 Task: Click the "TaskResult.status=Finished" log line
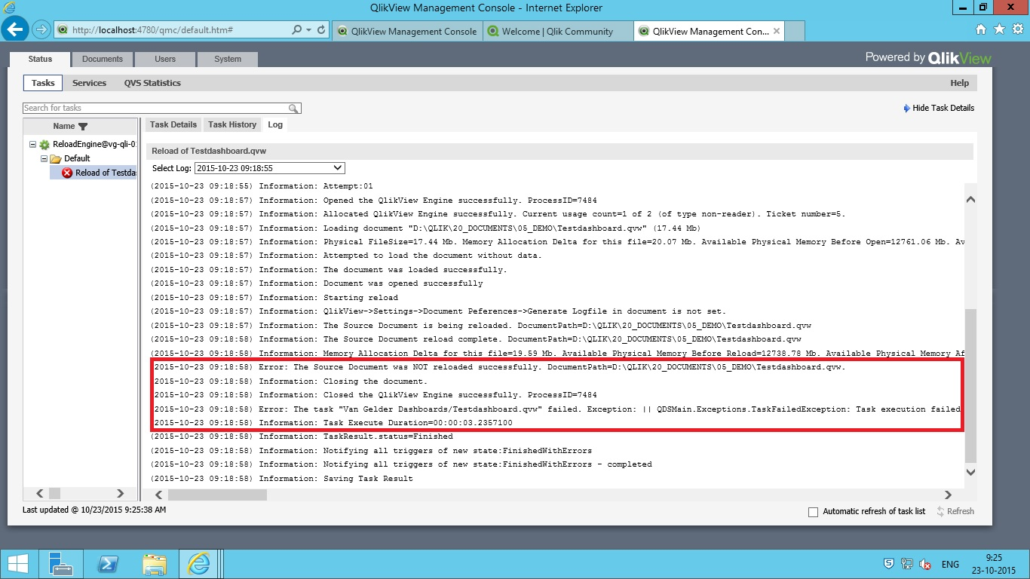pos(302,437)
